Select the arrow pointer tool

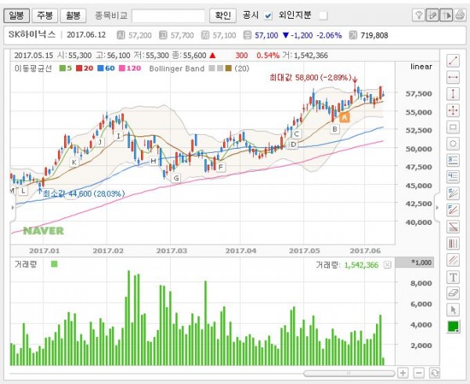tap(453, 310)
